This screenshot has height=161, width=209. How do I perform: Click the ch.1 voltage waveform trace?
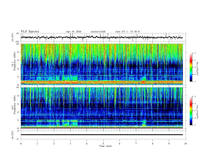click(x=102, y=37)
